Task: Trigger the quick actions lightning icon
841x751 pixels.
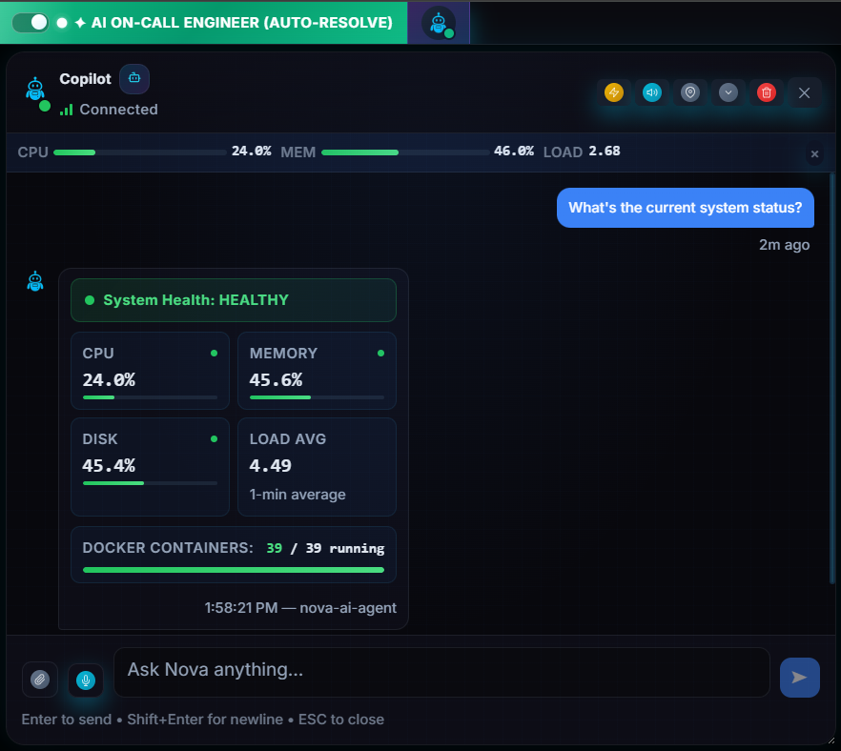Action: coord(614,92)
